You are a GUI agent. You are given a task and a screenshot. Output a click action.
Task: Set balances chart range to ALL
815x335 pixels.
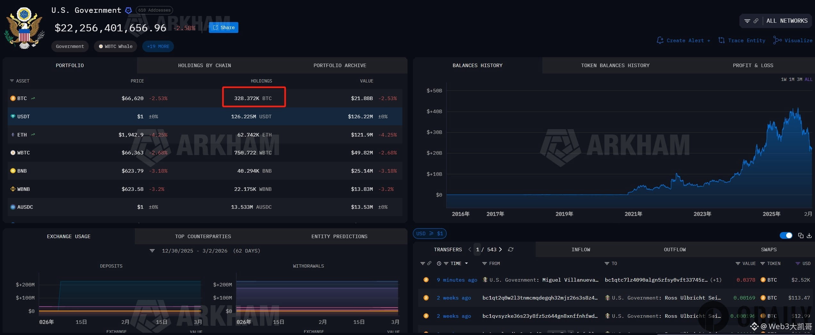[809, 79]
